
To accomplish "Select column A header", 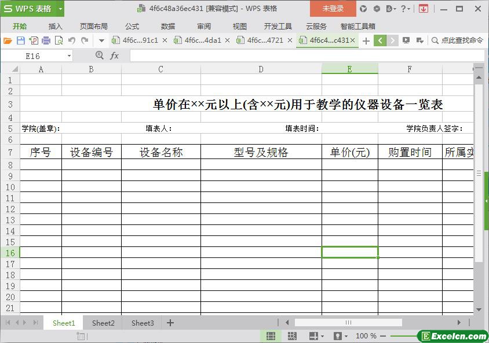I will [x=41, y=69].
